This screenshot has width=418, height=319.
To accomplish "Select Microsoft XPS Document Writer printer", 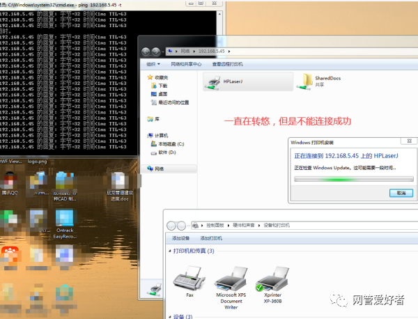I will (x=231, y=288).
